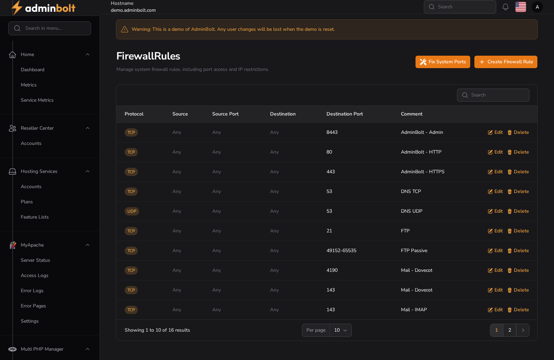Focus the top bar Search field

pos(460,7)
